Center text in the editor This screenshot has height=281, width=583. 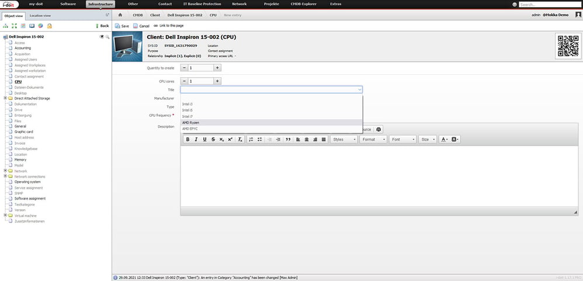(307, 140)
